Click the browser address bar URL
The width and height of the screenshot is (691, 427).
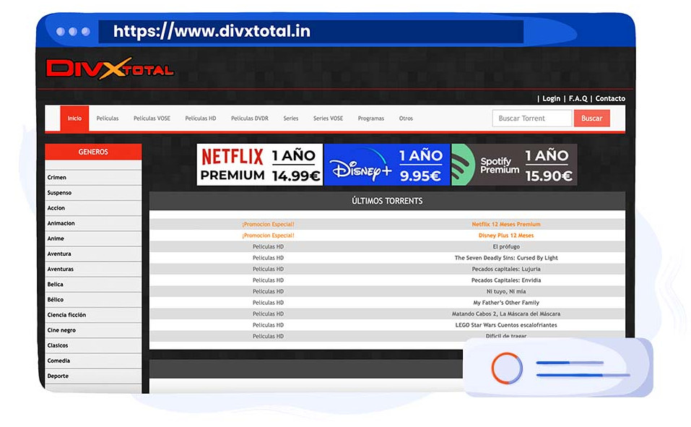pos(212,31)
